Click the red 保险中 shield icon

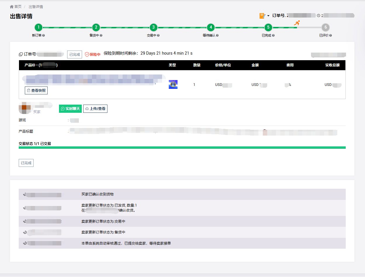[87, 54]
